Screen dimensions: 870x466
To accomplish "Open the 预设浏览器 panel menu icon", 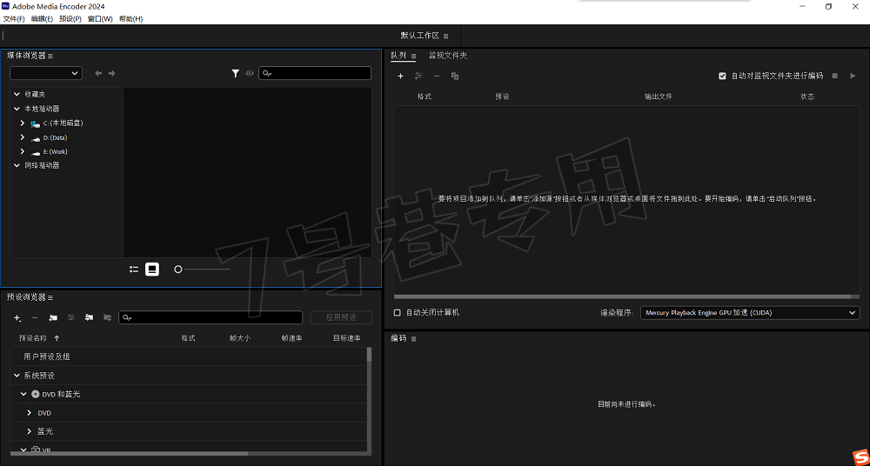I will 50,298.
